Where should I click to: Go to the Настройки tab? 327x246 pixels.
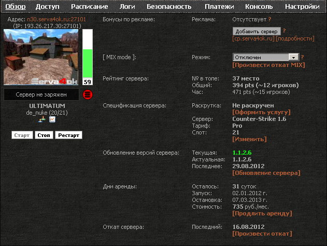click(x=302, y=7)
